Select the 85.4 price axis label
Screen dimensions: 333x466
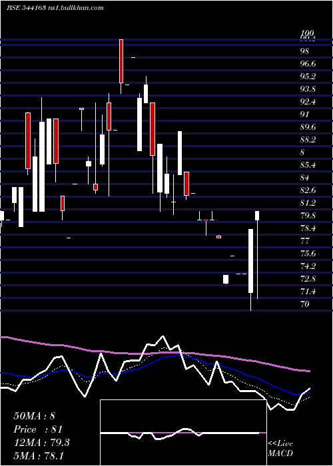pyautogui.click(x=308, y=165)
